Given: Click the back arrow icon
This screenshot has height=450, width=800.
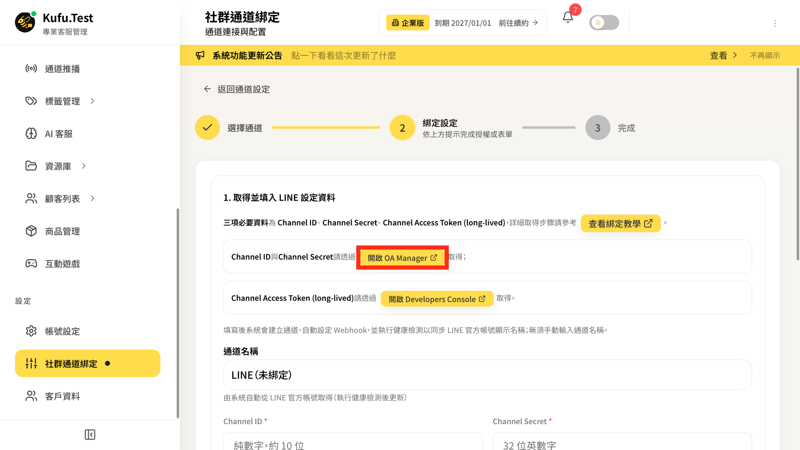Looking at the screenshot, I should 207,89.
